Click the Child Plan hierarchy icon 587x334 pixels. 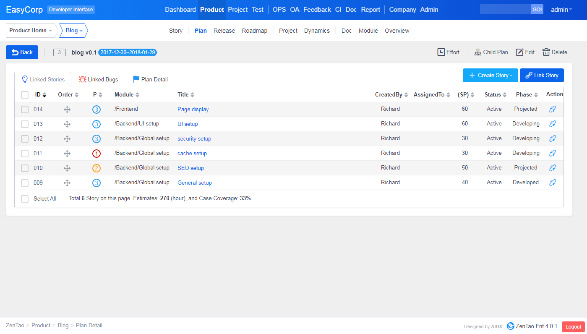pos(478,52)
